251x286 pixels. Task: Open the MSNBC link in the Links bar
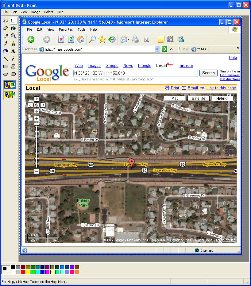(199, 49)
